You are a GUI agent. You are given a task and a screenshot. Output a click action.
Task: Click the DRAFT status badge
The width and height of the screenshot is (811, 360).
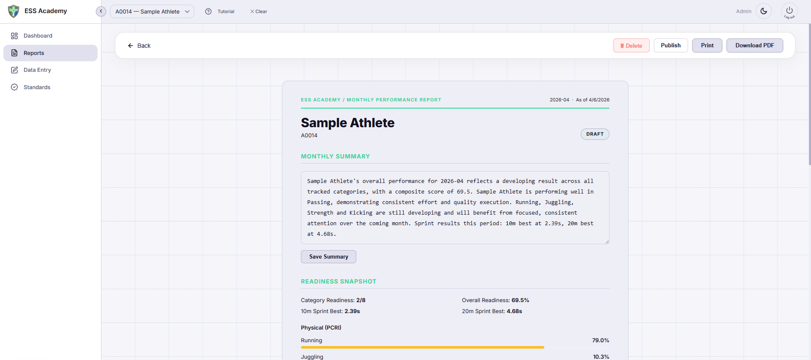(595, 134)
